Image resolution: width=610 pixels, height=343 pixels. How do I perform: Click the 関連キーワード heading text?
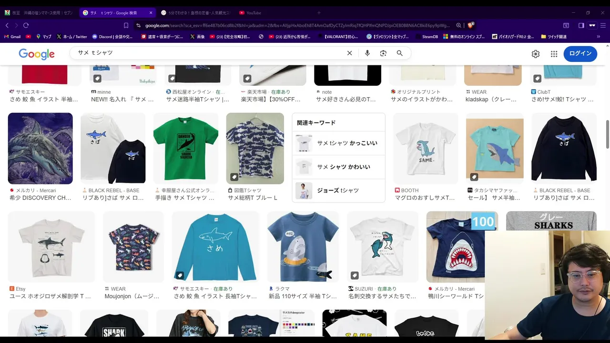pos(316,123)
